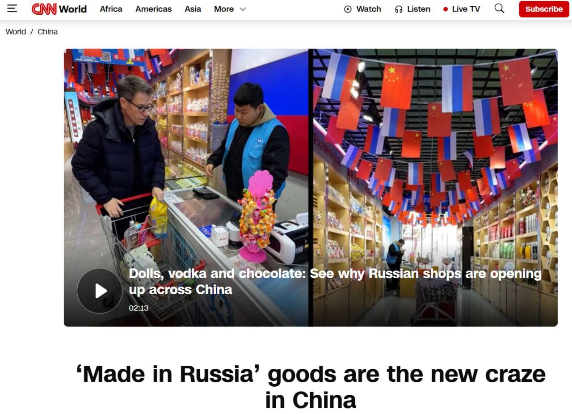Click the video title caption text
The height and width of the screenshot is (414, 572).
(x=335, y=282)
